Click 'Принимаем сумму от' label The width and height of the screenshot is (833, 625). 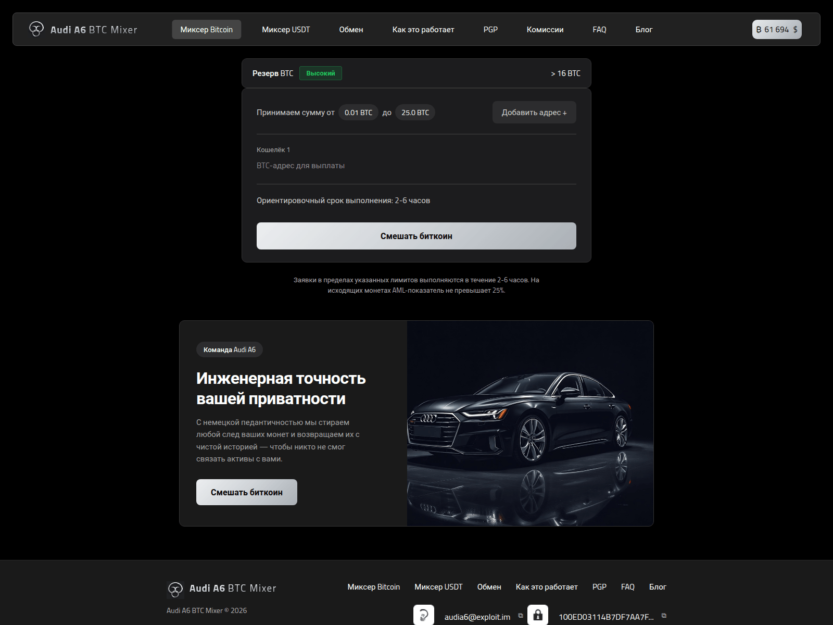[x=296, y=113]
